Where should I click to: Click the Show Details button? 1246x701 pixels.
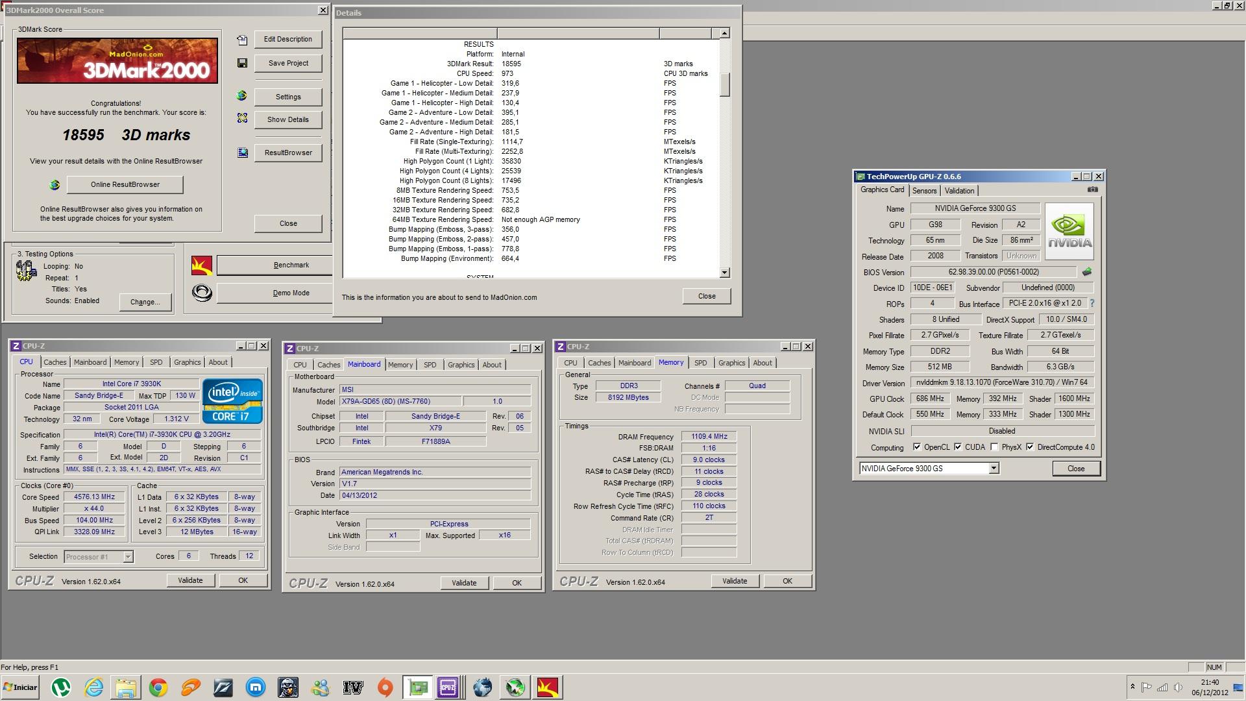click(288, 119)
